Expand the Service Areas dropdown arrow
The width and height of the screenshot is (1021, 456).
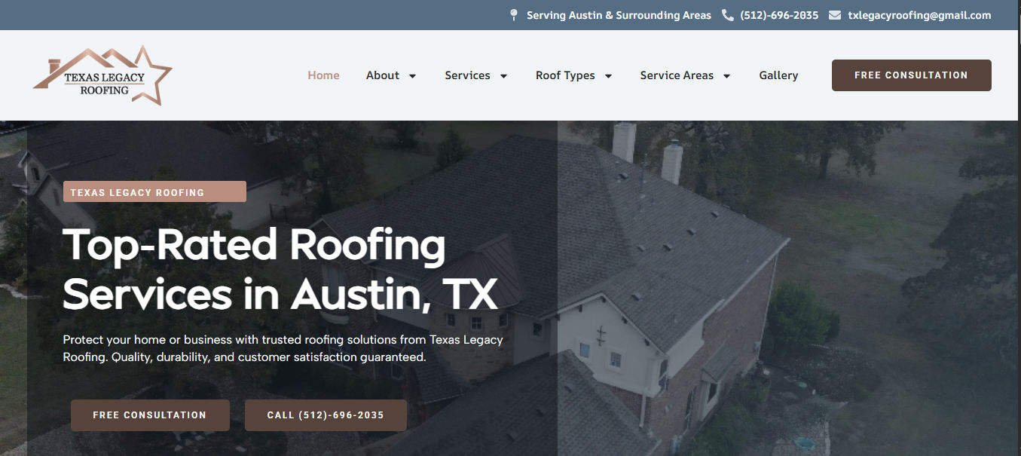[x=726, y=76]
